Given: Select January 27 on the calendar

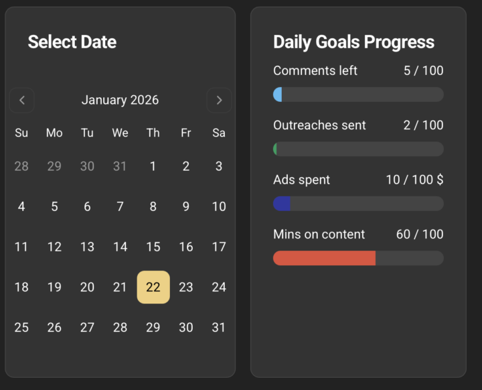Looking at the screenshot, I should click(x=87, y=328).
